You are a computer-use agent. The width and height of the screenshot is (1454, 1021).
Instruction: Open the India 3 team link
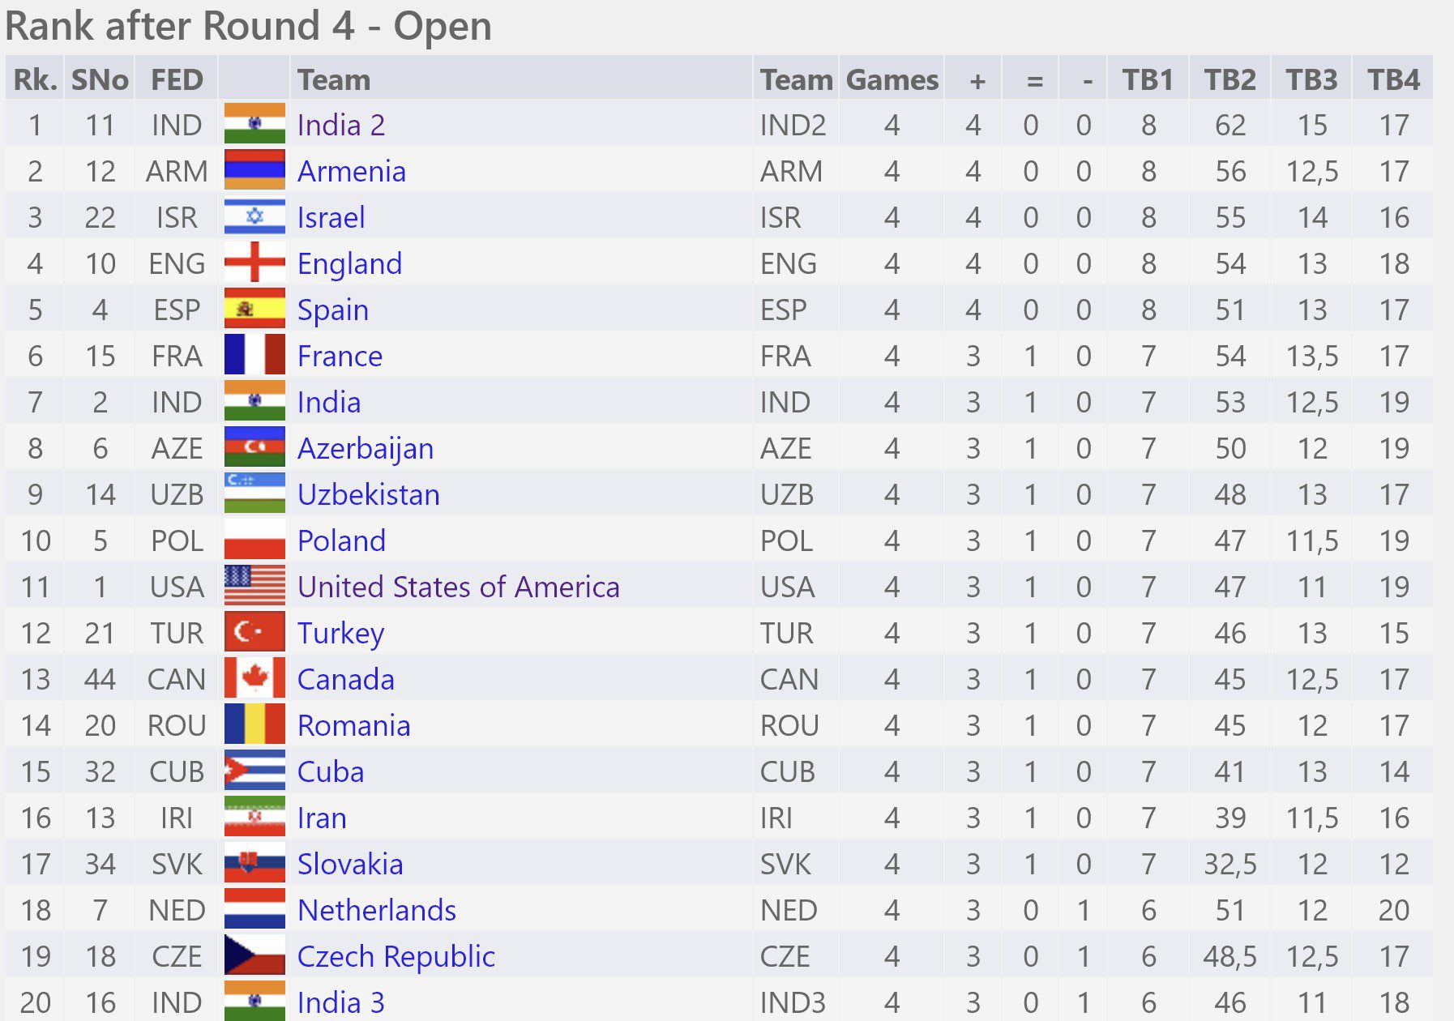(341, 1002)
